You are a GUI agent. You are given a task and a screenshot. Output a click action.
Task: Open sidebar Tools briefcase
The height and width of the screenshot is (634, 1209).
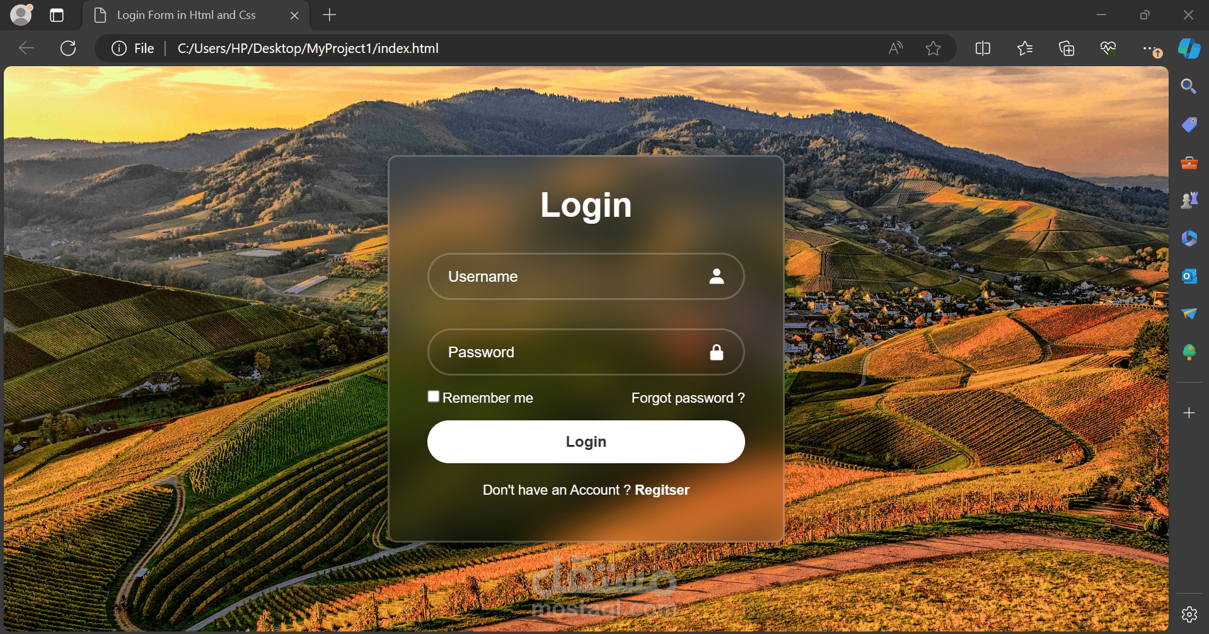[1189, 163]
